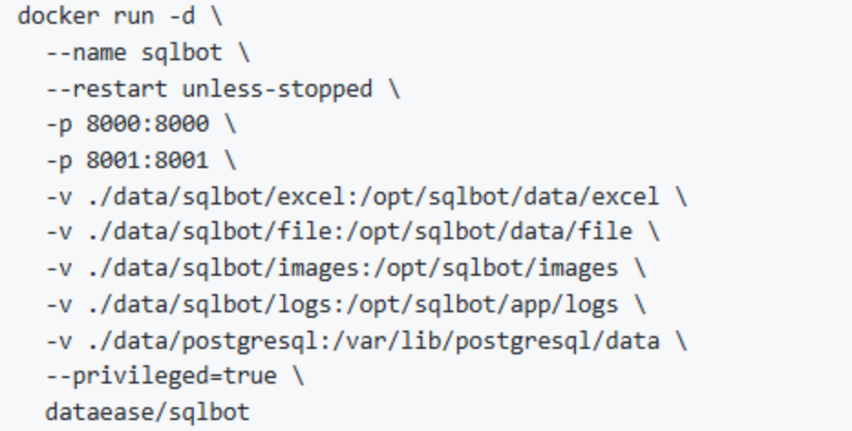Click the '-d' detached flag
The height and width of the screenshot is (431, 852).
(182, 17)
